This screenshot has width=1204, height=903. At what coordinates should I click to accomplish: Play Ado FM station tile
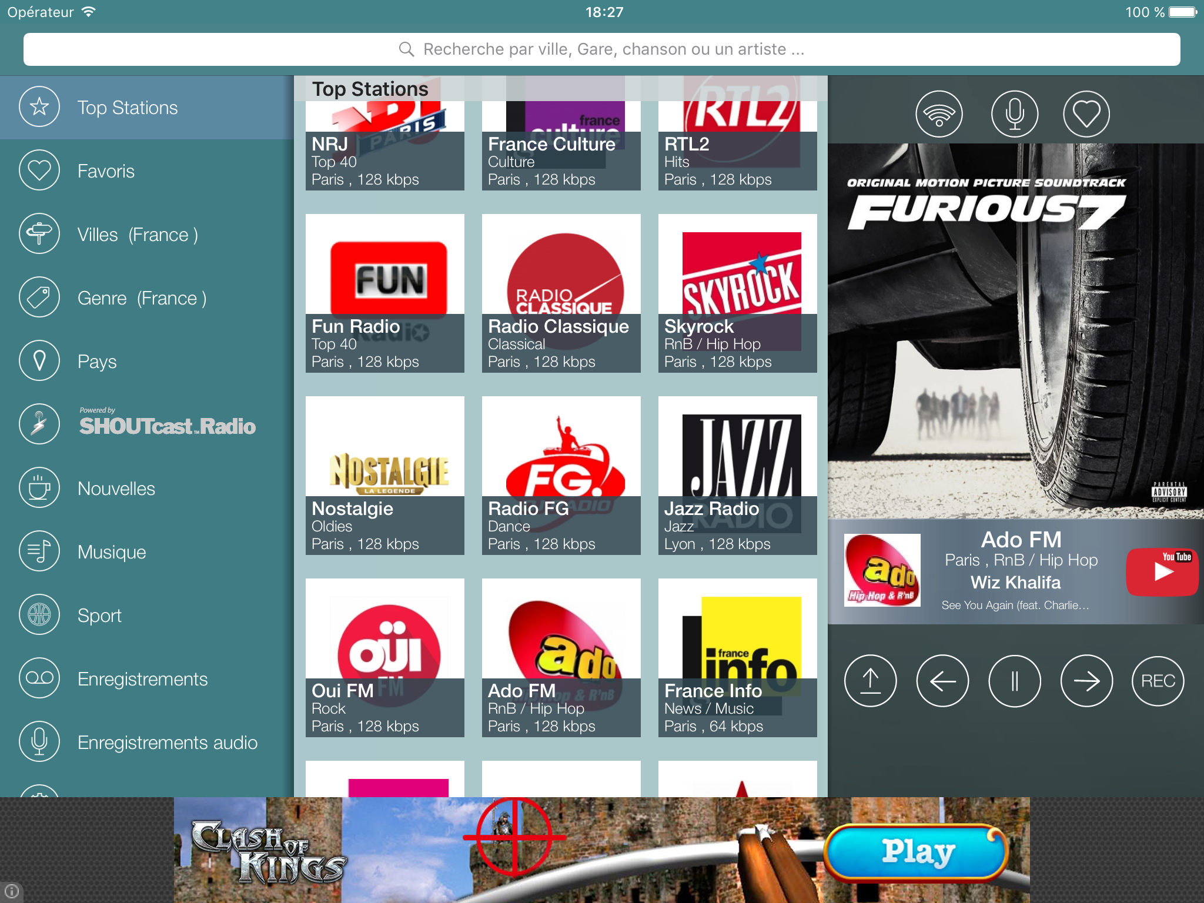561,658
